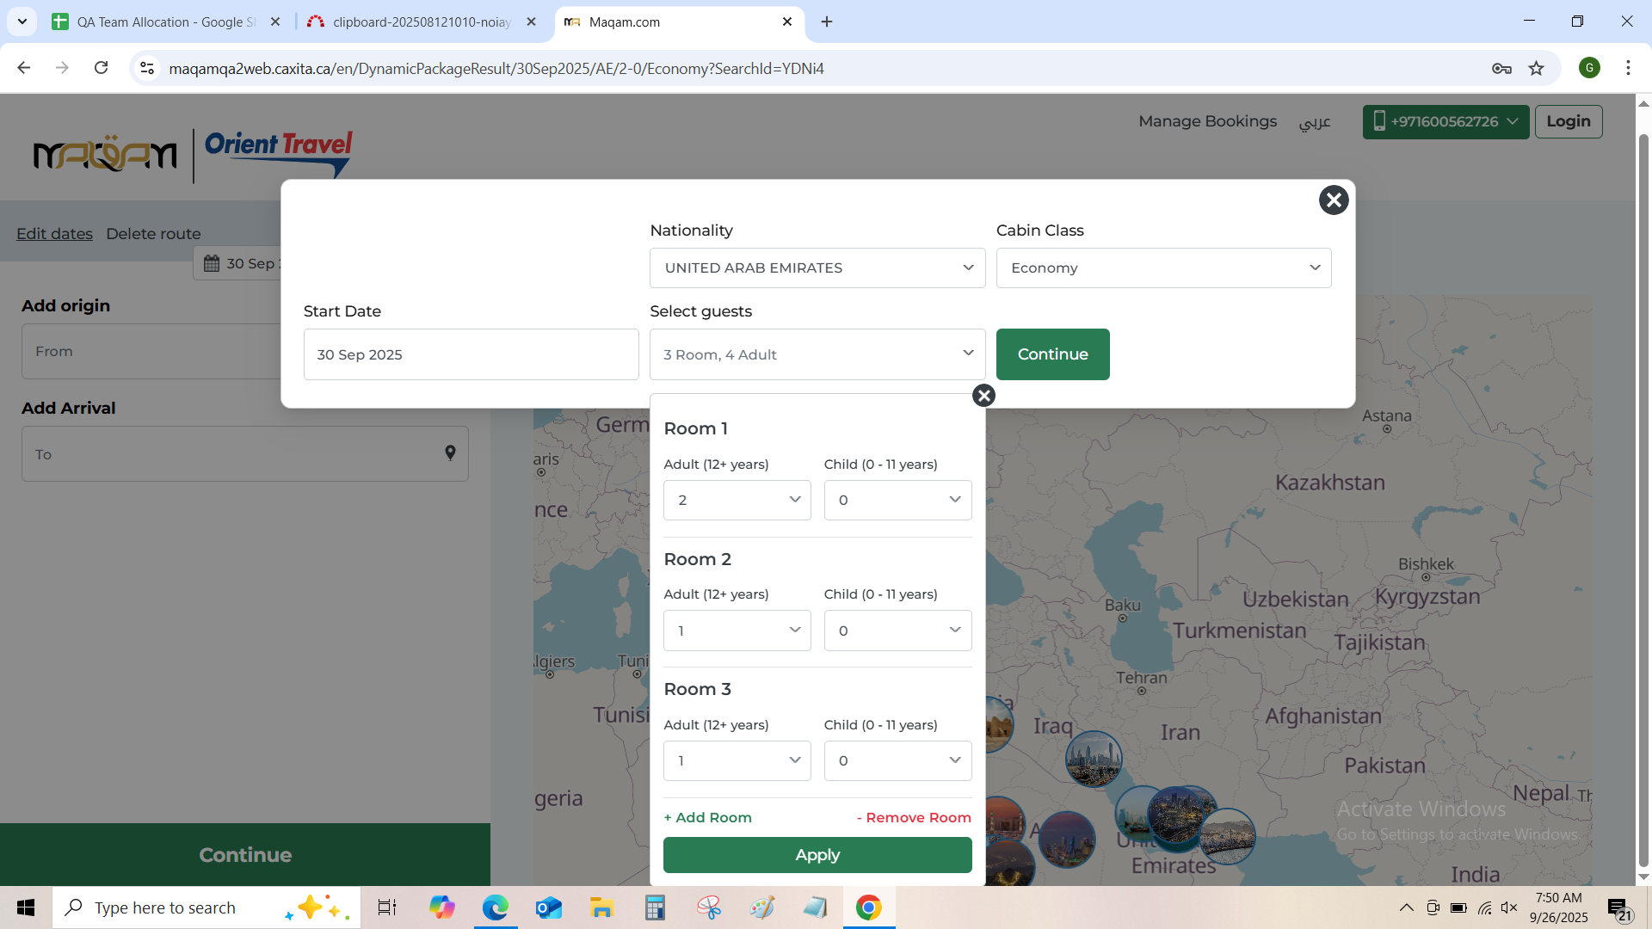Click the Start Date input field
The width and height of the screenshot is (1652, 929).
tap(471, 354)
